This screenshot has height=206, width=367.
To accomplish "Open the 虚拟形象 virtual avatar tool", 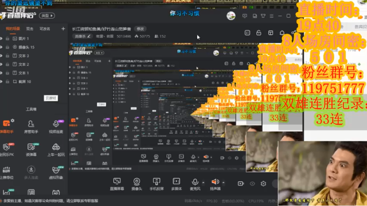I will pos(56,173).
